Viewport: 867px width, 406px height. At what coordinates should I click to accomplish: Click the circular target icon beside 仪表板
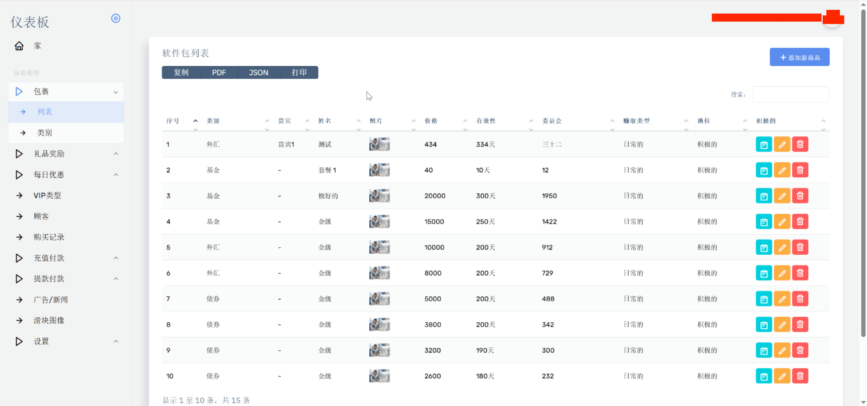click(x=116, y=18)
